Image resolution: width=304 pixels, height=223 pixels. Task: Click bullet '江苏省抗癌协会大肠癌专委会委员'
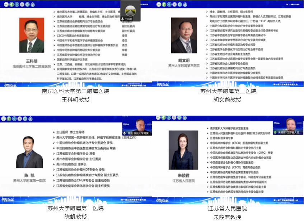coord(229,64)
